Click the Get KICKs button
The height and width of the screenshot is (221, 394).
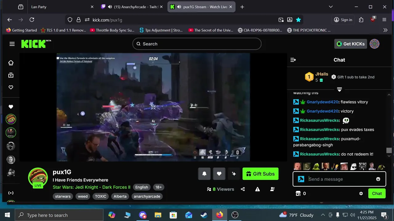tap(350, 44)
